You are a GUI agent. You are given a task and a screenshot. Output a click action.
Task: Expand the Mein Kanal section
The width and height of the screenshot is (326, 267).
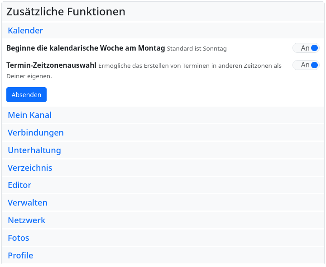tap(29, 115)
